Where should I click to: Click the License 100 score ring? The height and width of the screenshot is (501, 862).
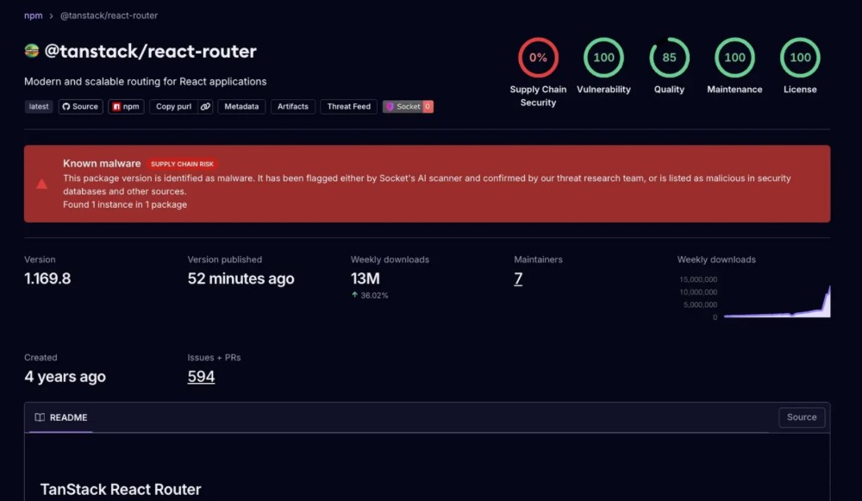coord(800,57)
